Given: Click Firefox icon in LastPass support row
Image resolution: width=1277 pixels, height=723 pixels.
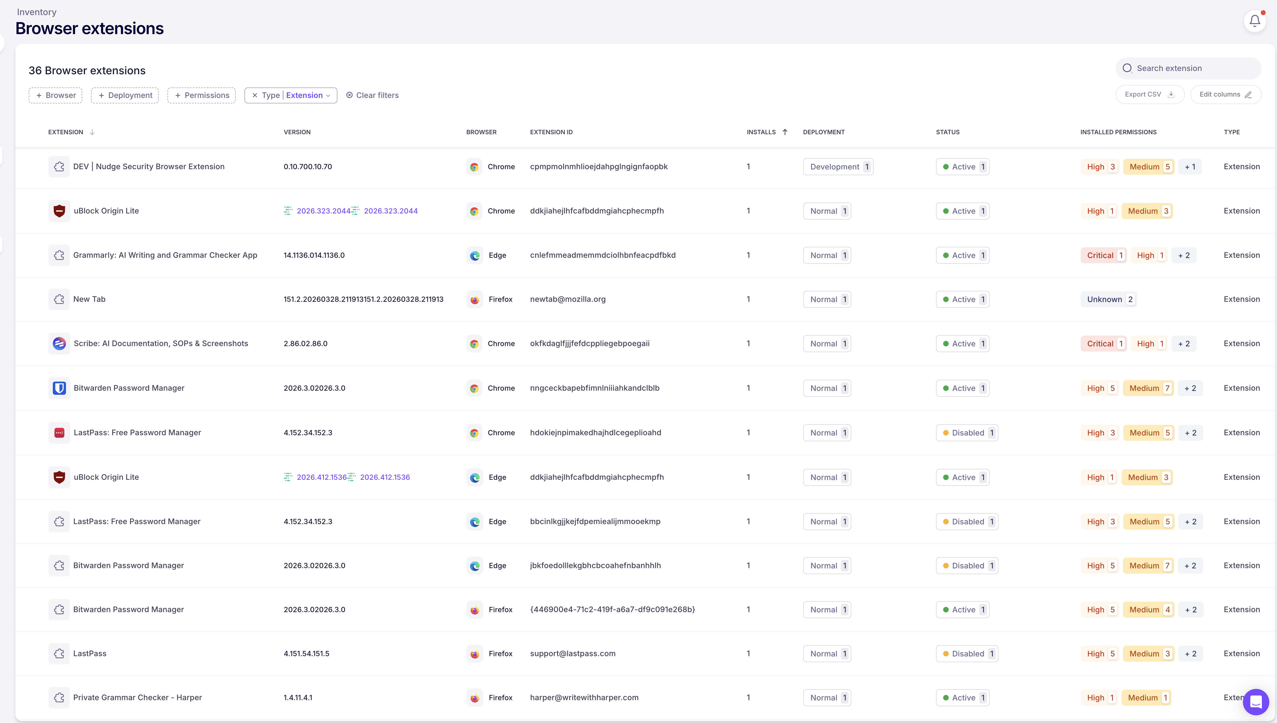Looking at the screenshot, I should (474, 654).
